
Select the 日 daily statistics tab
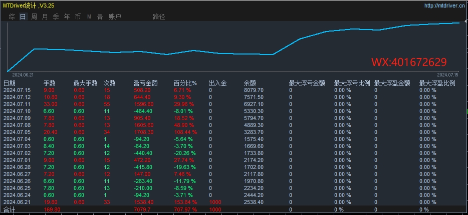[23, 16]
